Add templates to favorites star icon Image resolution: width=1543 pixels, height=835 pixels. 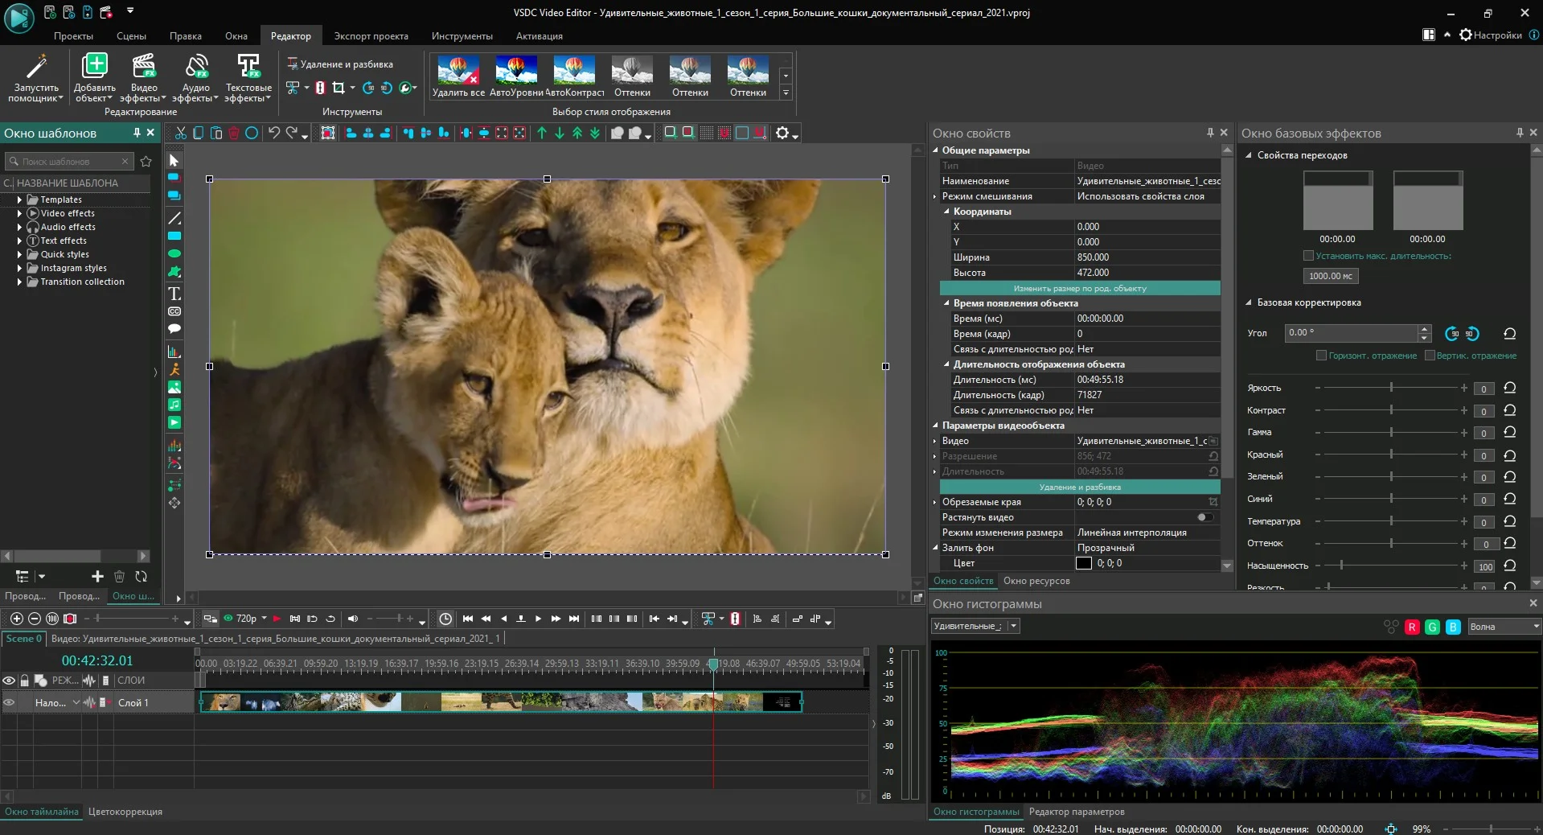[146, 162]
